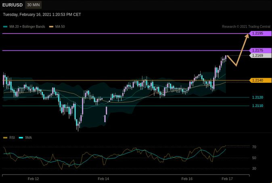Select the 30 MIN timeframe button

[x=33, y=5]
